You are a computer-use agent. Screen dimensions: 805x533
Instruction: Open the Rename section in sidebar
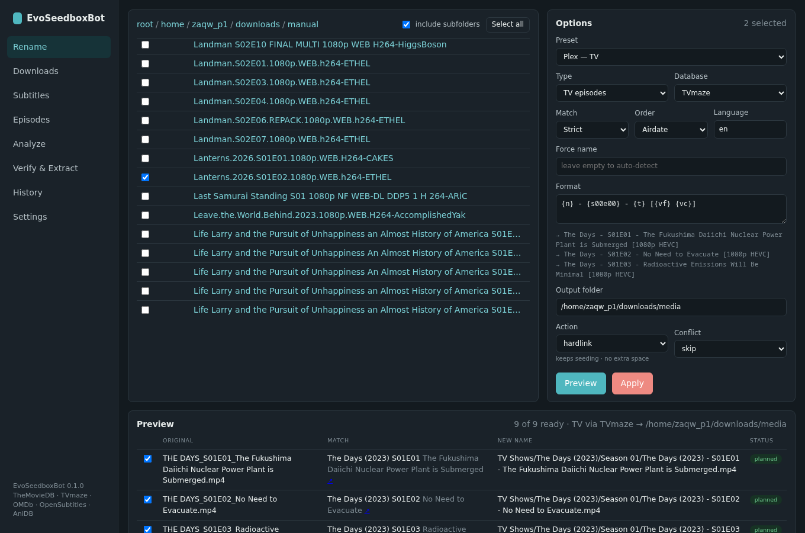(x=59, y=47)
